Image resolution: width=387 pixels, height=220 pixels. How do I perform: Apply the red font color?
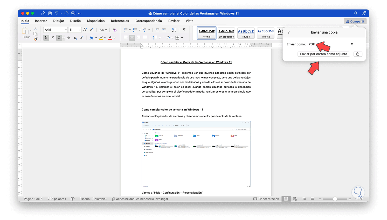click(x=110, y=38)
